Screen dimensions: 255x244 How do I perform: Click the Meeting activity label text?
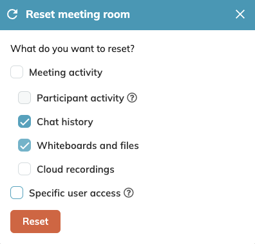click(x=66, y=73)
